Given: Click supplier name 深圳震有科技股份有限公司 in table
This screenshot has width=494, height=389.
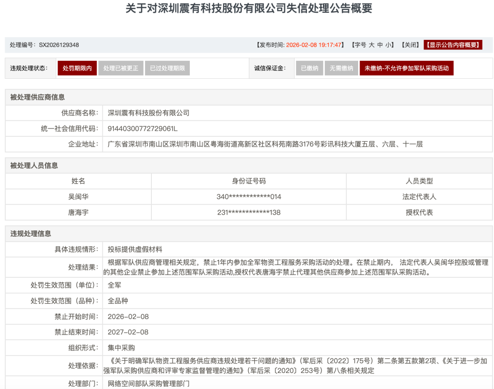Looking at the screenshot, I should coord(149,113).
